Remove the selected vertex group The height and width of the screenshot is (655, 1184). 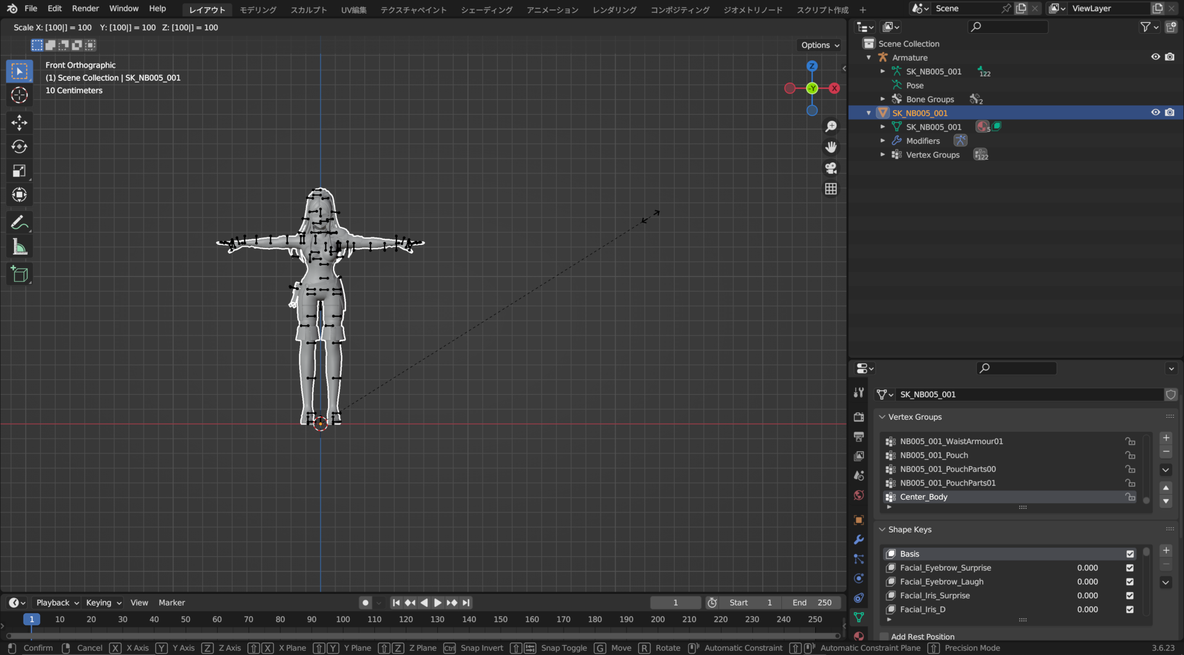pyautogui.click(x=1165, y=453)
